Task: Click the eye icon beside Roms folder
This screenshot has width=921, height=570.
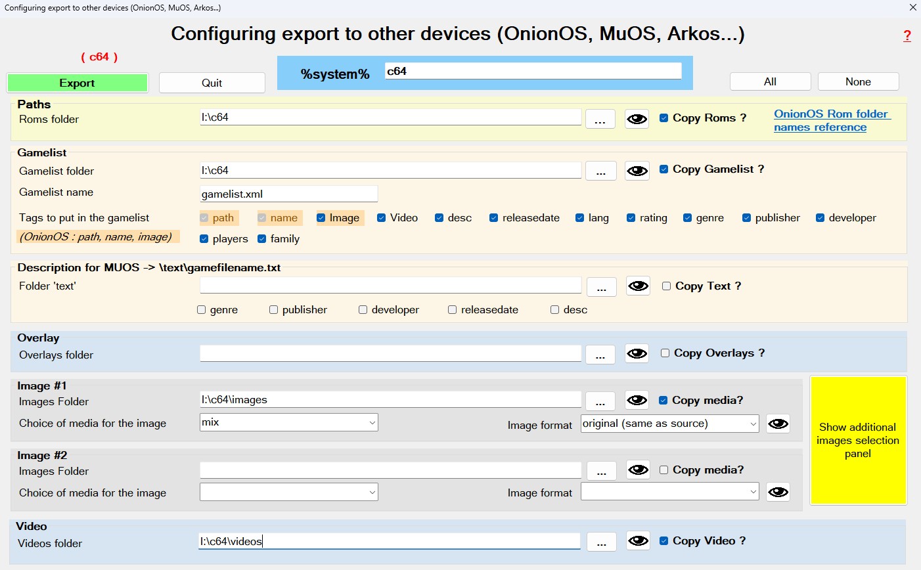Action: click(x=637, y=119)
